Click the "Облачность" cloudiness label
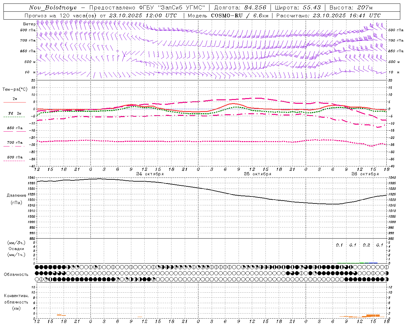The image size is (405, 324). (16, 274)
